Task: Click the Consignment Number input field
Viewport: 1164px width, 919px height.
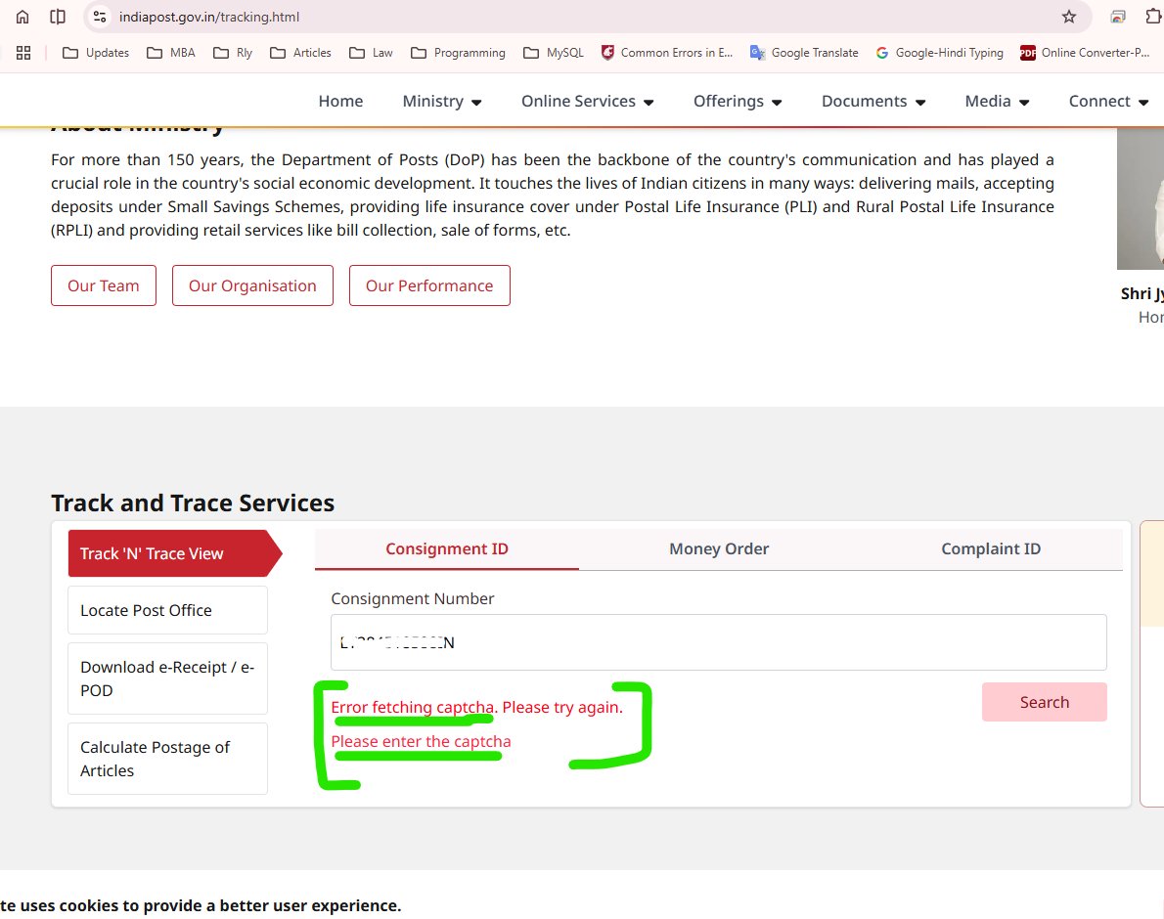Action: 719,642
